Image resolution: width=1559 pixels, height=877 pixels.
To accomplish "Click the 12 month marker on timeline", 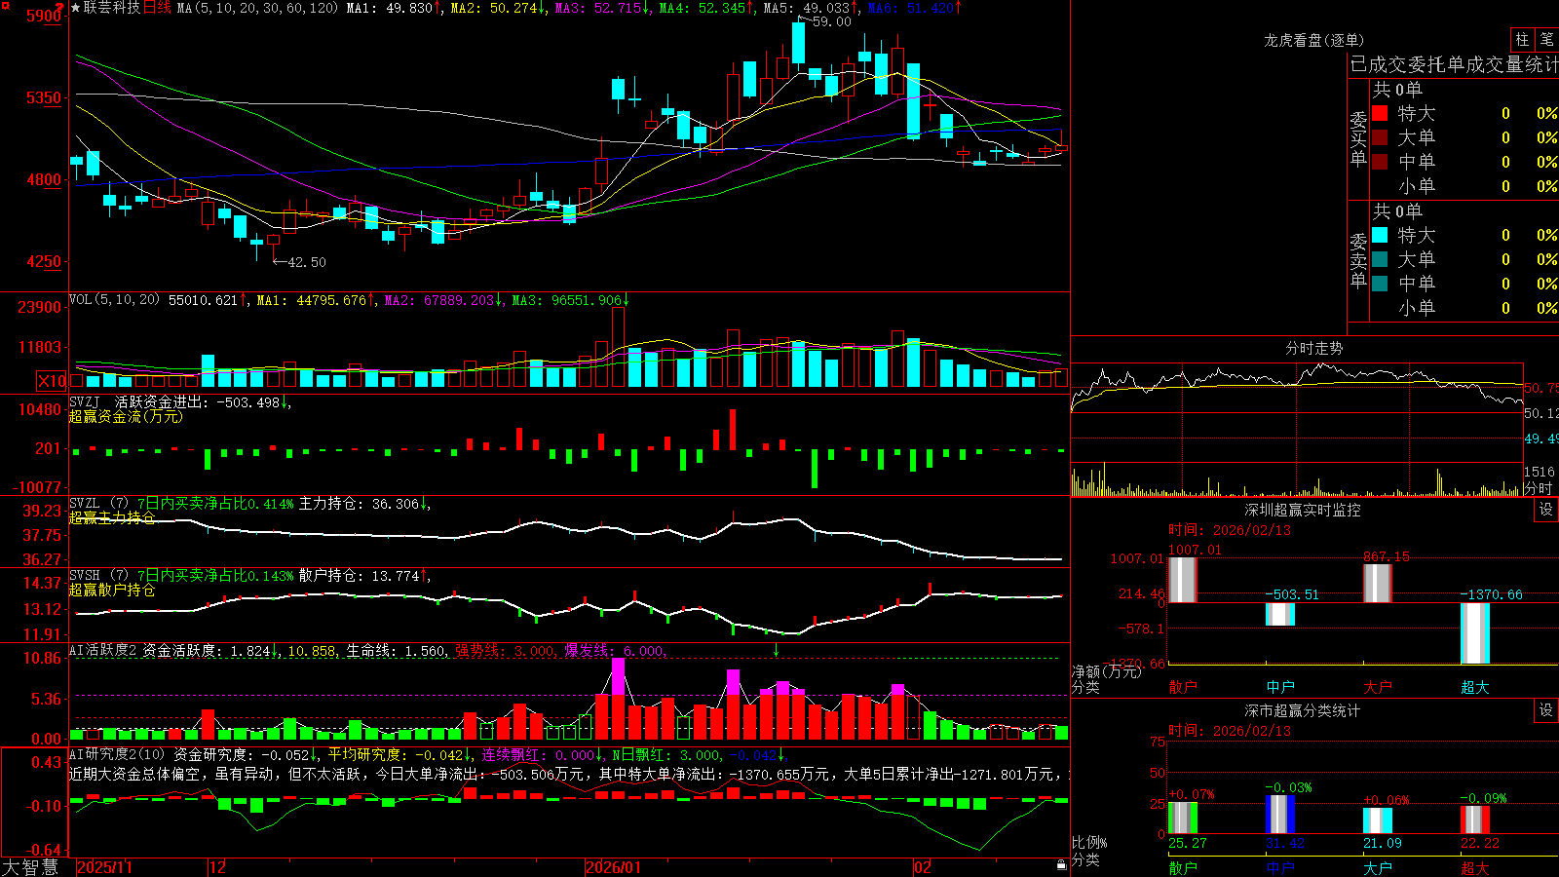I will [218, 867].
